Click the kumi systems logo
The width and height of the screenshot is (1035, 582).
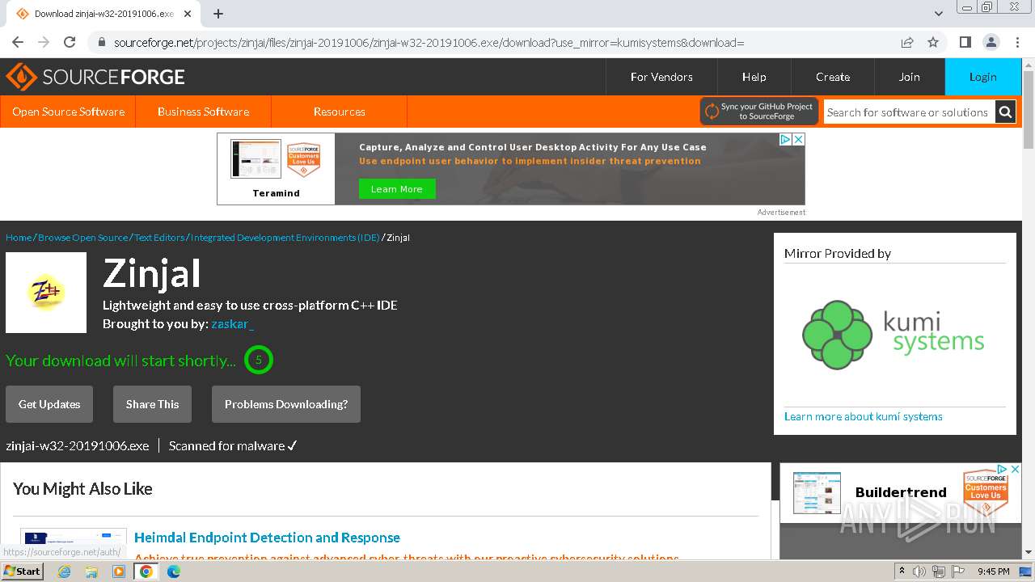[x=893, y=334]
